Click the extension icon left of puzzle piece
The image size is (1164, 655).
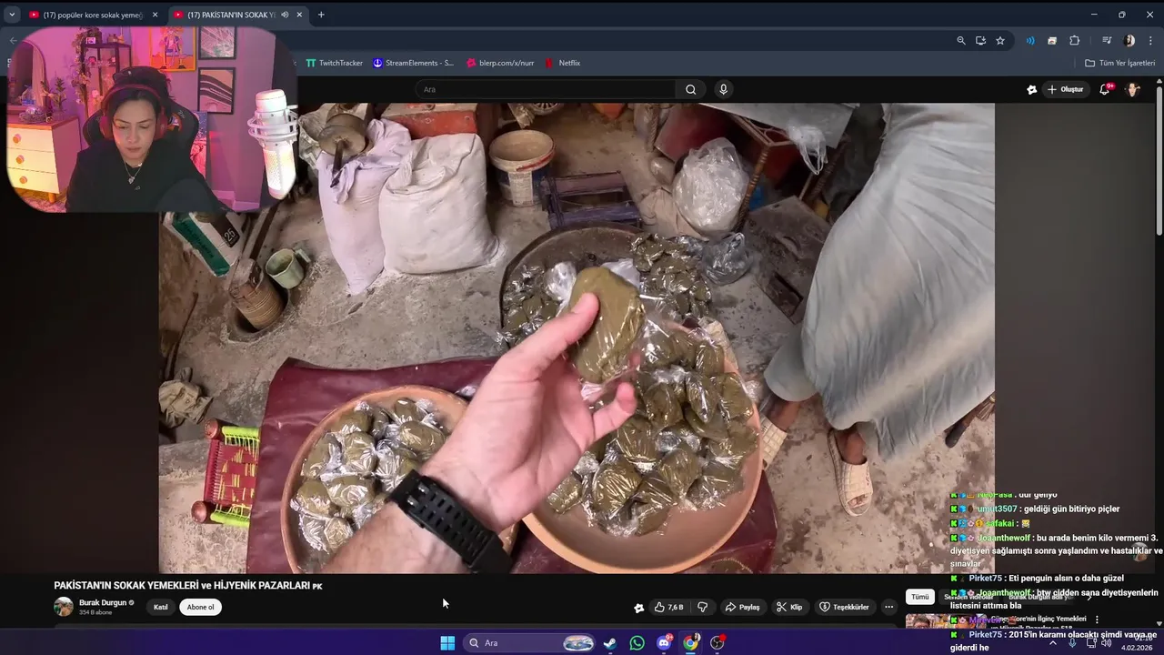1052,40
